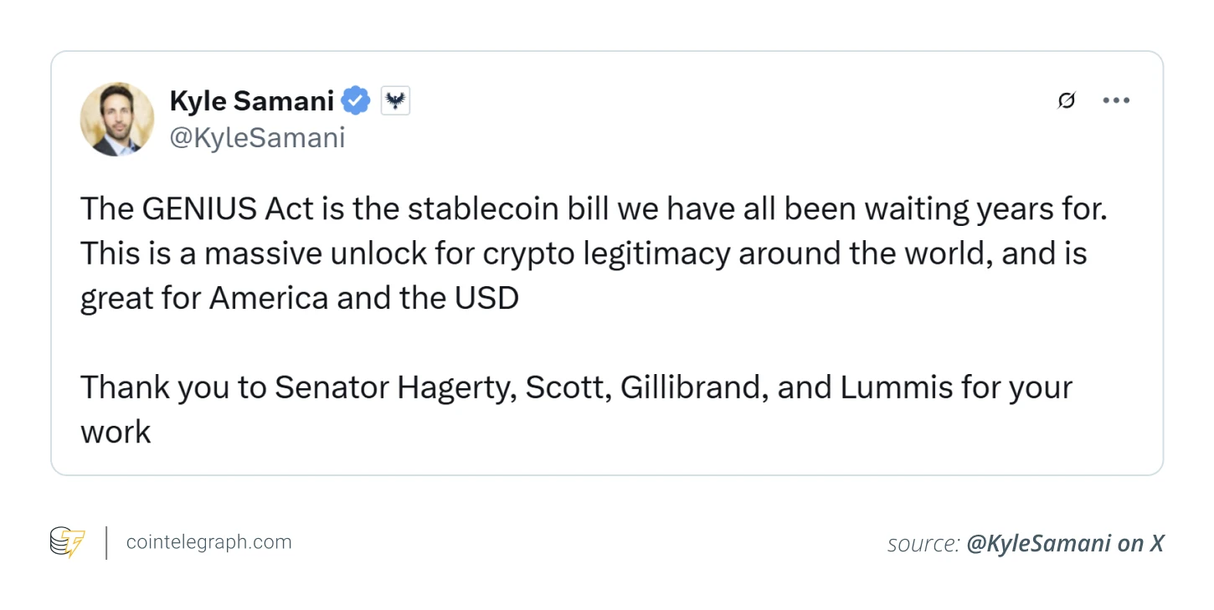Click the Grok slashed-circle icon
The image size is (1214, 610).
pyautogui.click(x=1066, y=101)
